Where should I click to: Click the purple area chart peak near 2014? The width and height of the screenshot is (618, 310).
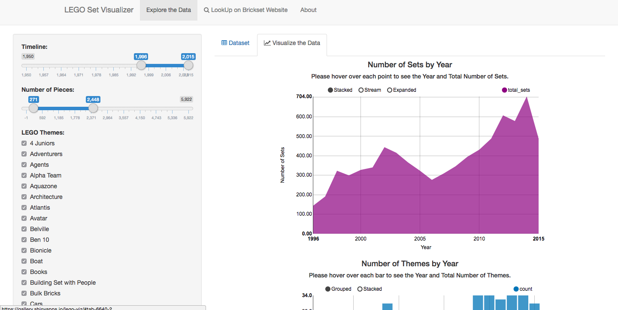527,97
